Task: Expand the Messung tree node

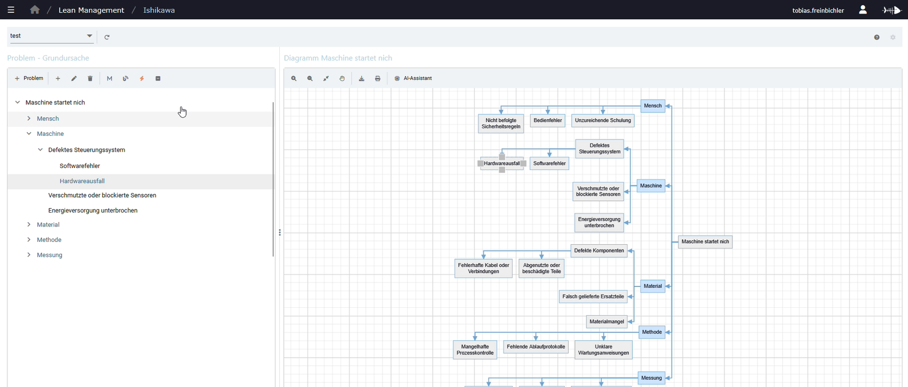Action: (29, 255)
